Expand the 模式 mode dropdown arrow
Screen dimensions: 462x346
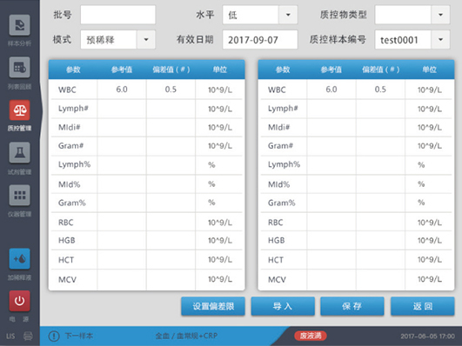click(x=146, y=39)
